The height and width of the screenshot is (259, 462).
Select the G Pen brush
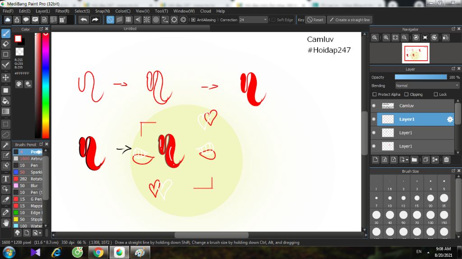28,199
